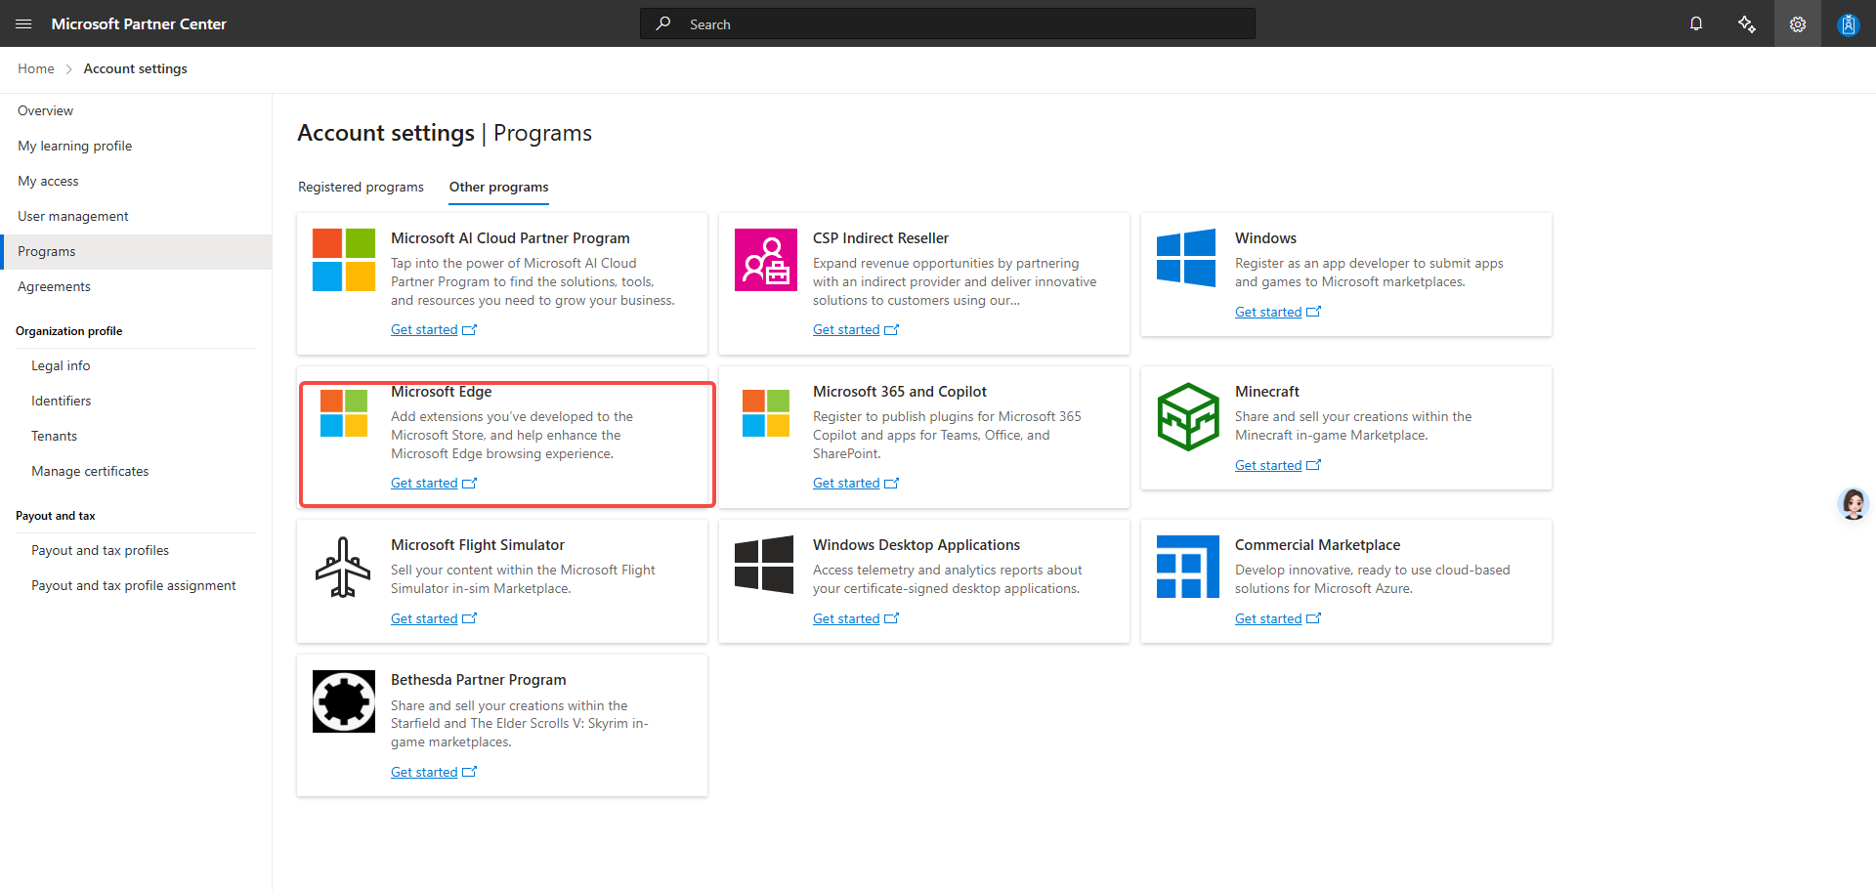
Task: Get started with Windows program
Action: click(x=1268, y=313)
